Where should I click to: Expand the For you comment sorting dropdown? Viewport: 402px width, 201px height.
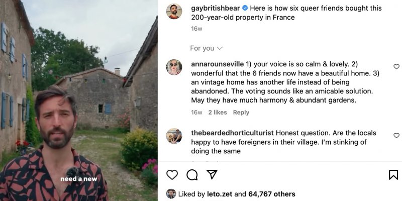tap(206, 48)
